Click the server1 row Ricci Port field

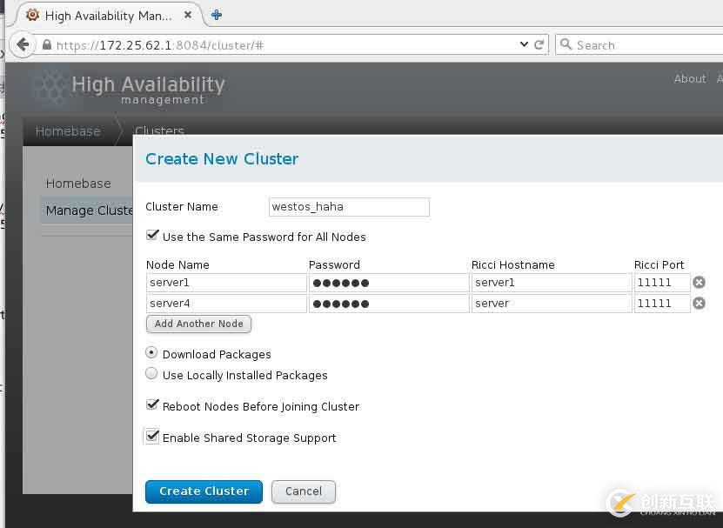click(x=662, y=283)
